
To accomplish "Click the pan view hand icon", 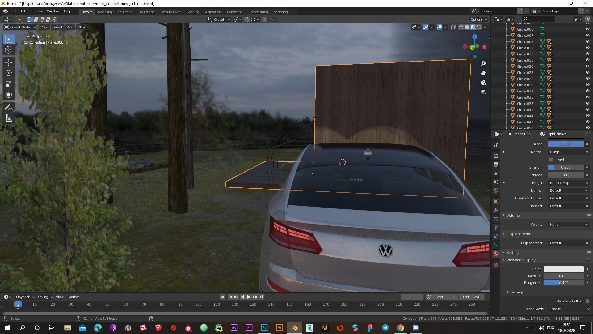I will tap(483, 73).
